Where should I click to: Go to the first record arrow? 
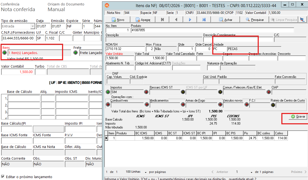pos(162,20)
